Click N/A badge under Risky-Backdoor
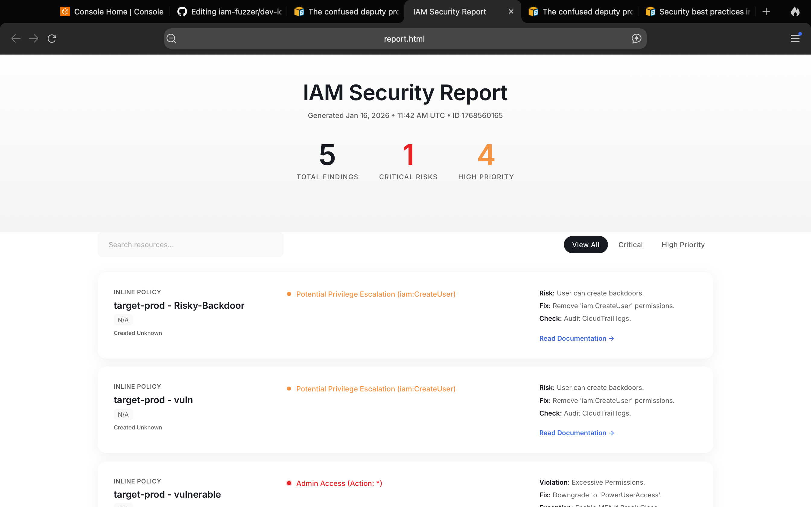This screenshot has width=811, height=507. coord(123,320)
